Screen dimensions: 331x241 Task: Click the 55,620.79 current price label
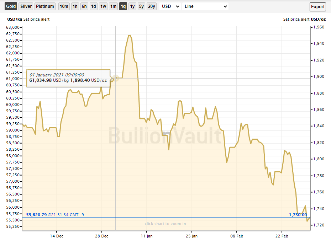pyautogui.click(x=36, y=215)
